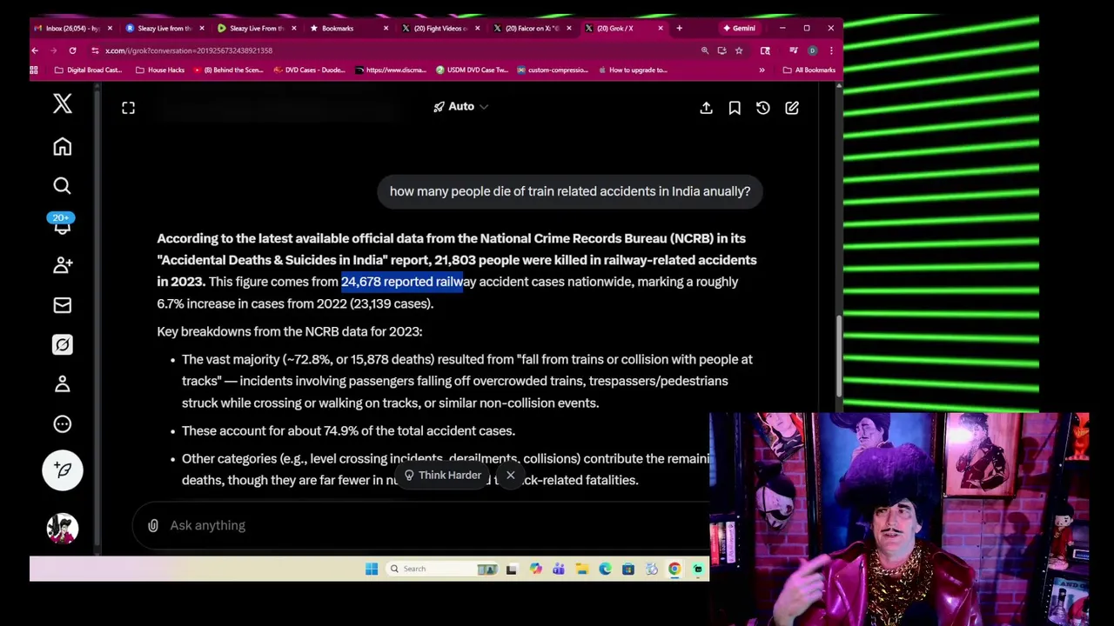Open Follow people icon in sidebar
The height and width of the screenshot is (626, 1114).
[62, 265]
